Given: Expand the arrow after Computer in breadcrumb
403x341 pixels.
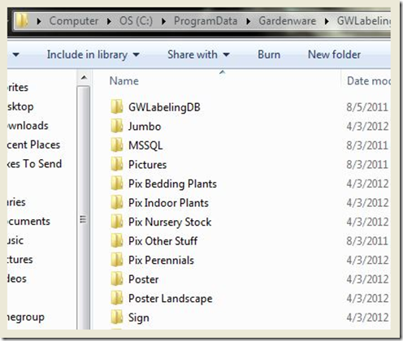Looking at the screenshot, I should pos(109,21).
